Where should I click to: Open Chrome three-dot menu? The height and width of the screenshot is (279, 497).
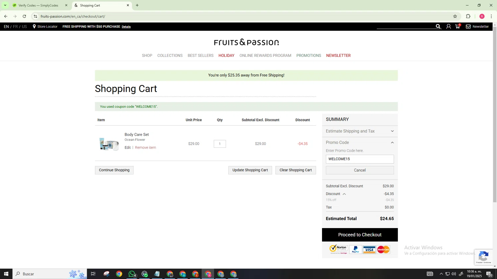(491, 16)
